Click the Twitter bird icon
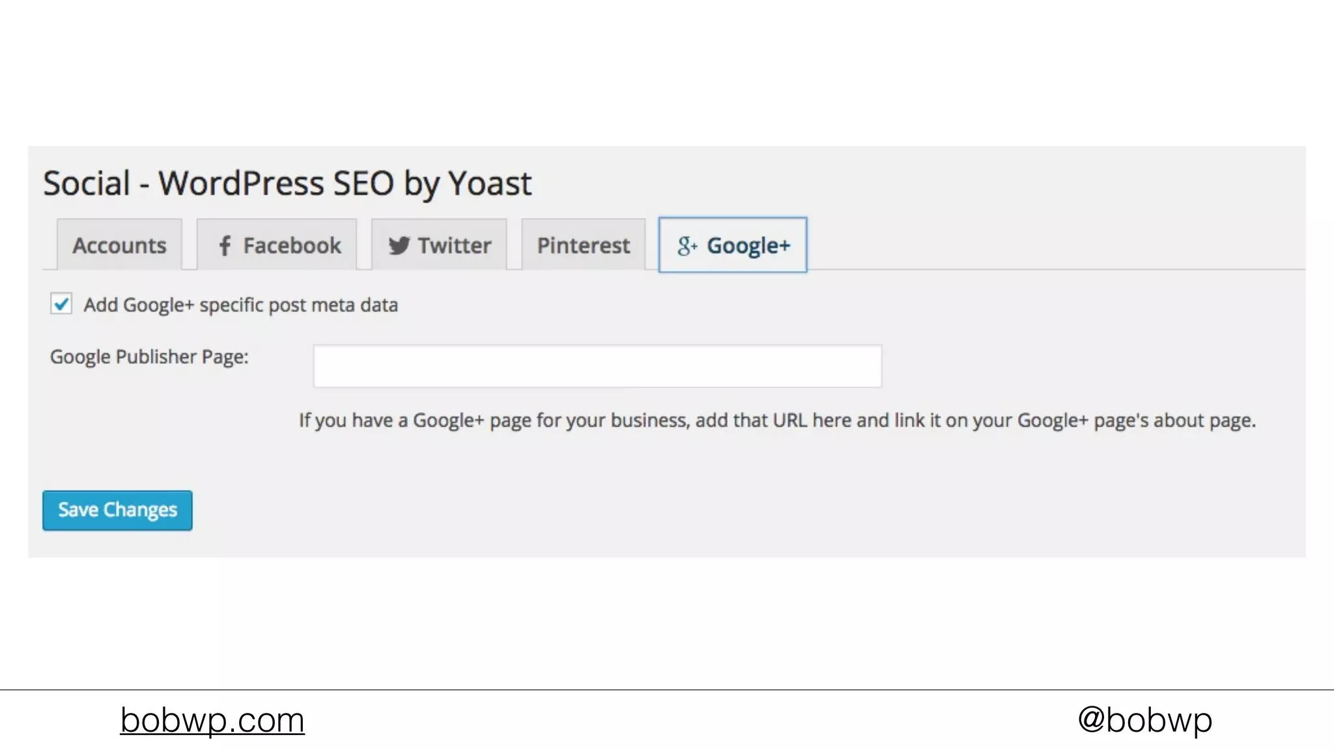This screenshot has width=1334, height=750. tap(399, 245)
